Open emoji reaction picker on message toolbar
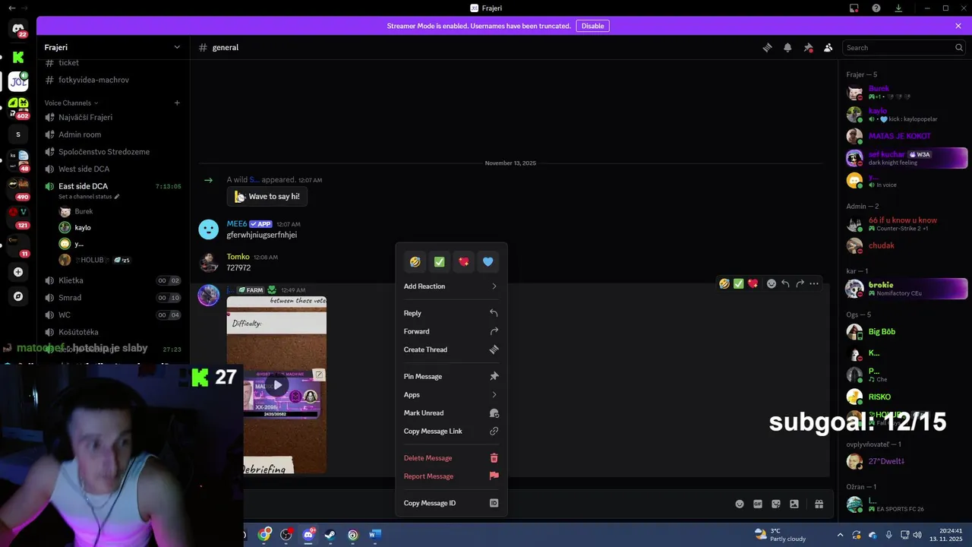The height and width of the screenshot is (547, 972). (771, 283)
